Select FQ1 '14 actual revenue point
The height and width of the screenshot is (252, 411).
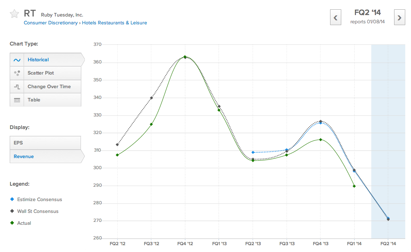[x=354, y=186]
